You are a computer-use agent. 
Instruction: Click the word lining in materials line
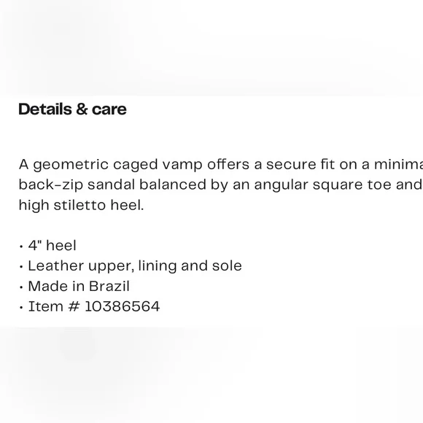158,266
